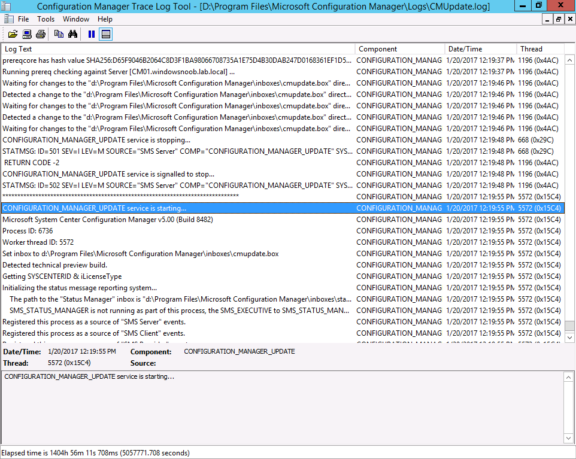The height and width of the screenshot is (459, 576).
Task: Select 'Initializing the status message reporting system...' row
Action: pos(283,288)
